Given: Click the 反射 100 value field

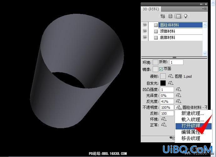Looking at the screenshot, I should coord(167,113).
